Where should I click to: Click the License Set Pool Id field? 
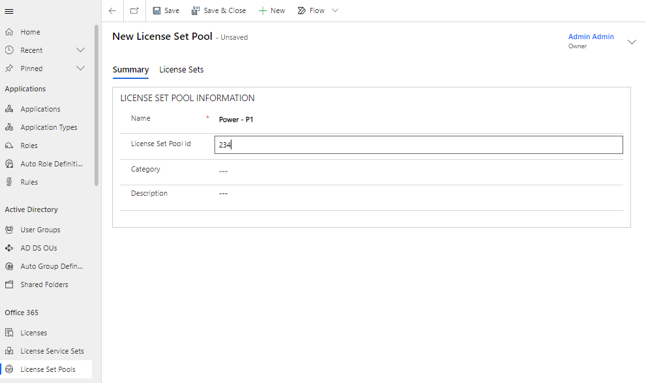click(418, 145)
